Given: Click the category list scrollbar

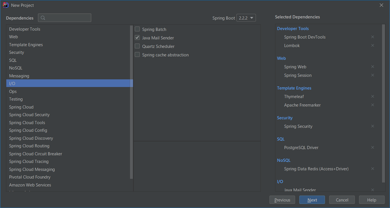Looking at the screenshot, I should [x=131, y=102].
